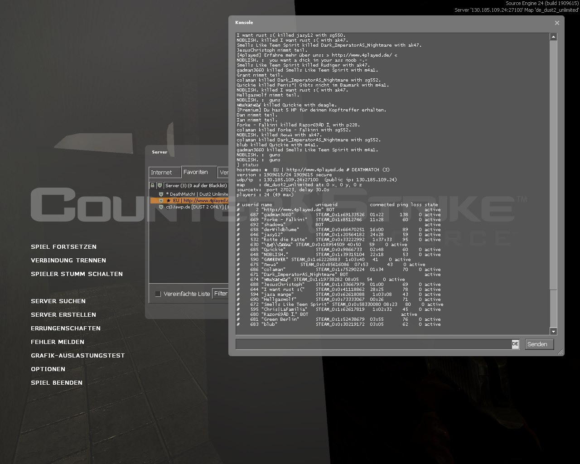Screen dimensions: 580x464
Task: Click the Konsole window title bar text
Action: pyautogui.click(x=244, y=23)
